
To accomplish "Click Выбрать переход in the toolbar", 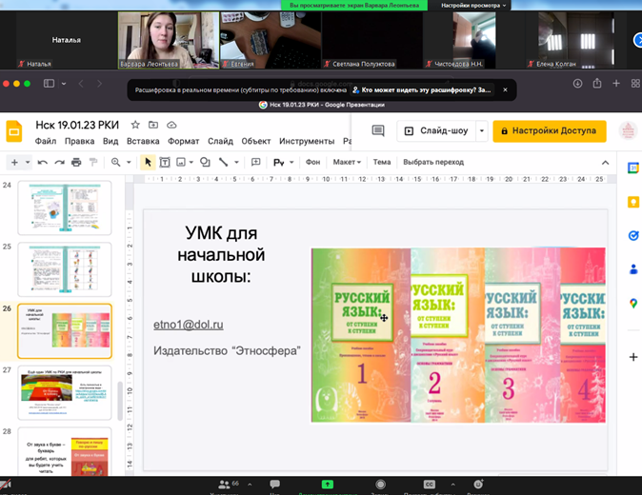I will coord(433,163).
